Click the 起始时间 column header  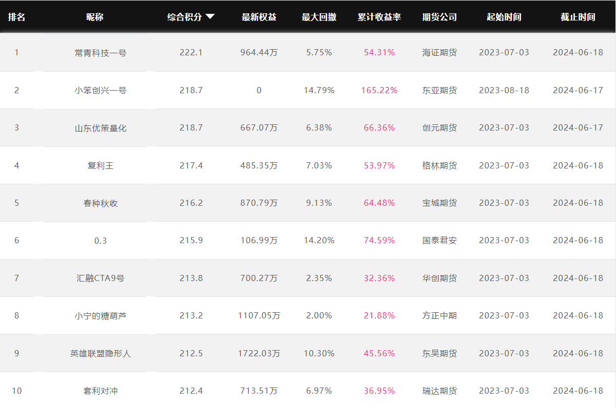point(504,17)
